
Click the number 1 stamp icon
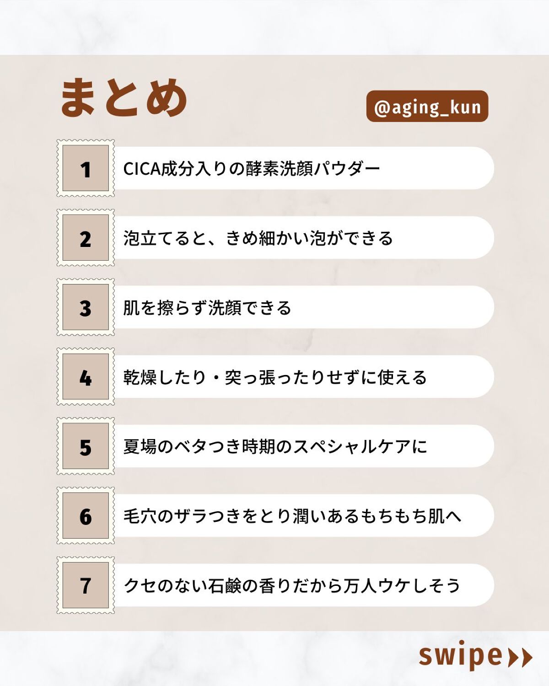[x=86, y=168]
